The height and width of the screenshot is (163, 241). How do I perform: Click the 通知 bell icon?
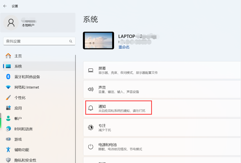tap(91, 108)
